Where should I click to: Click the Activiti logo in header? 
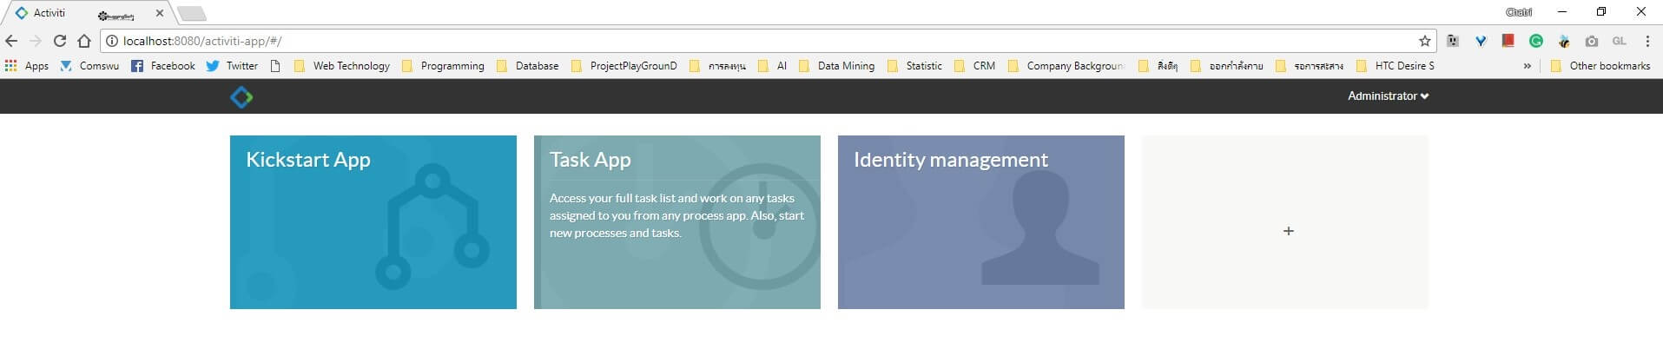pyautogui.click(x=241, y=97)
